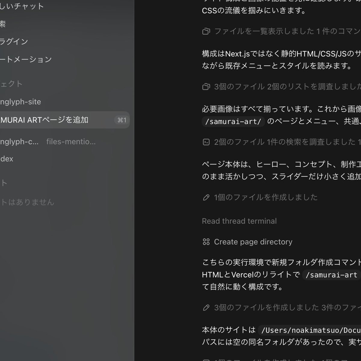
Task: Expand the 3個のファイルを作成しました row
Action: tap(282, 307)
